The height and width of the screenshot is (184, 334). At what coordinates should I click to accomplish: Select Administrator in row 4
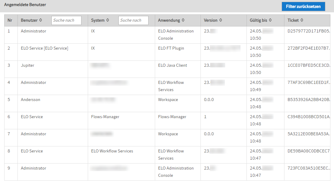click(33, 82)
